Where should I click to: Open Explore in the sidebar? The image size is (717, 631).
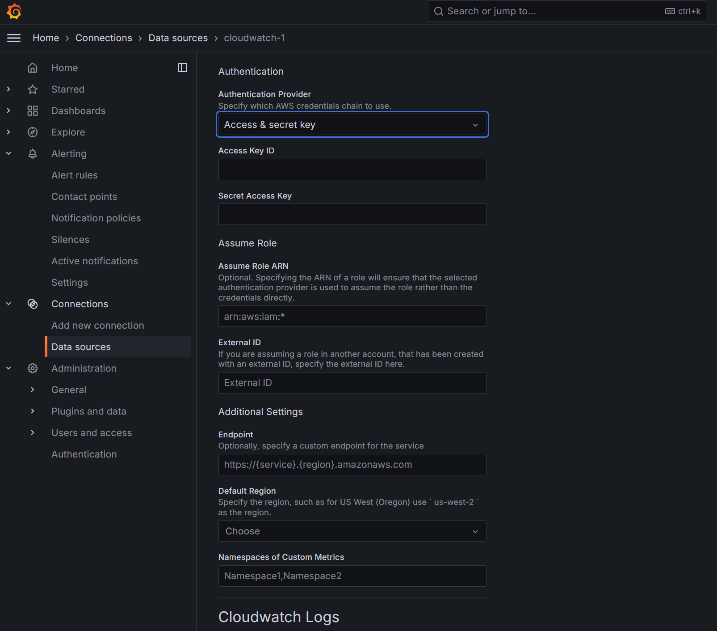tap(68, 132)
